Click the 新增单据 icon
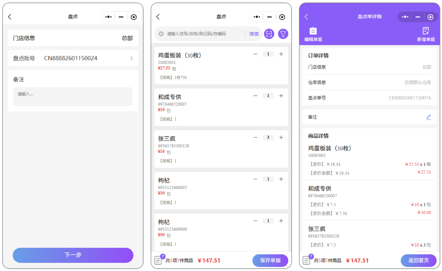Image resolution: width=442 pixels, height=271 pixels. (426, 31)
